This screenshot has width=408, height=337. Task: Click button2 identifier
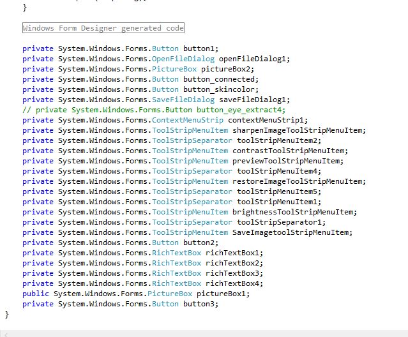(199, 243)
